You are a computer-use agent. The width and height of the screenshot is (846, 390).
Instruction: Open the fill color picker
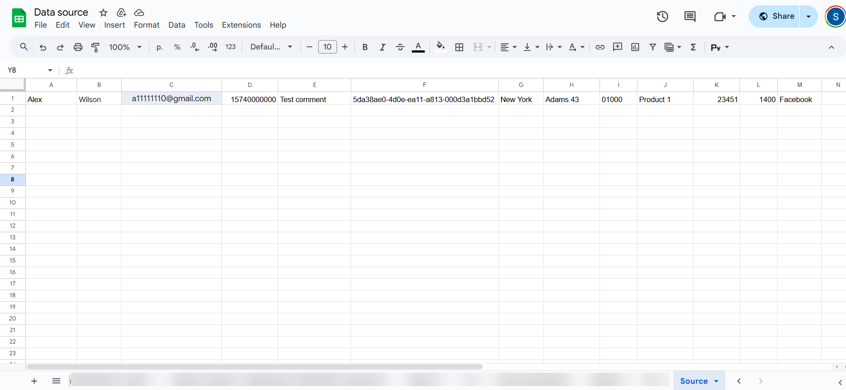coord(441,47)
